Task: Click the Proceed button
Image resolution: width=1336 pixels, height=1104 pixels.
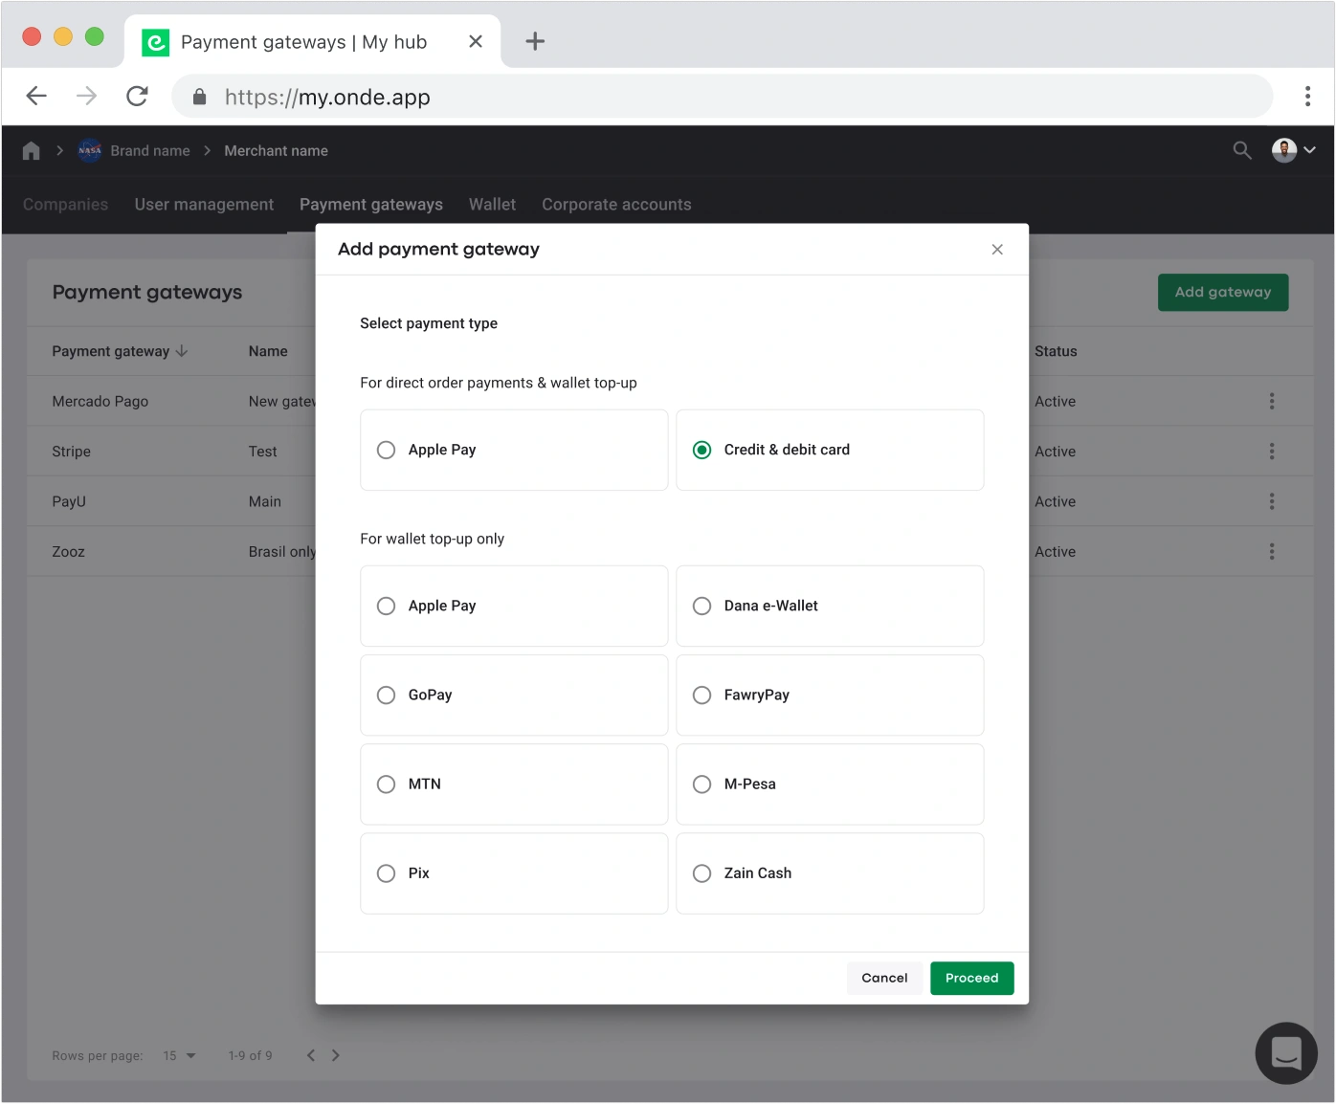Action: (971, 978)
